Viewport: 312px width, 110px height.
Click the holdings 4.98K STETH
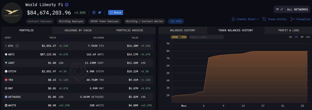point(95,71)
